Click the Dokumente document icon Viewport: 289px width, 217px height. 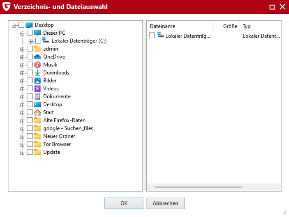pos(37,96)
